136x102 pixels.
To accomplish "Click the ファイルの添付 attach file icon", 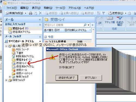I will (131, 21).
